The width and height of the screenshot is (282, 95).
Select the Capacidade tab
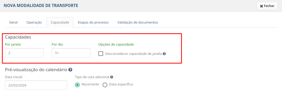click(x=60, y=22)
